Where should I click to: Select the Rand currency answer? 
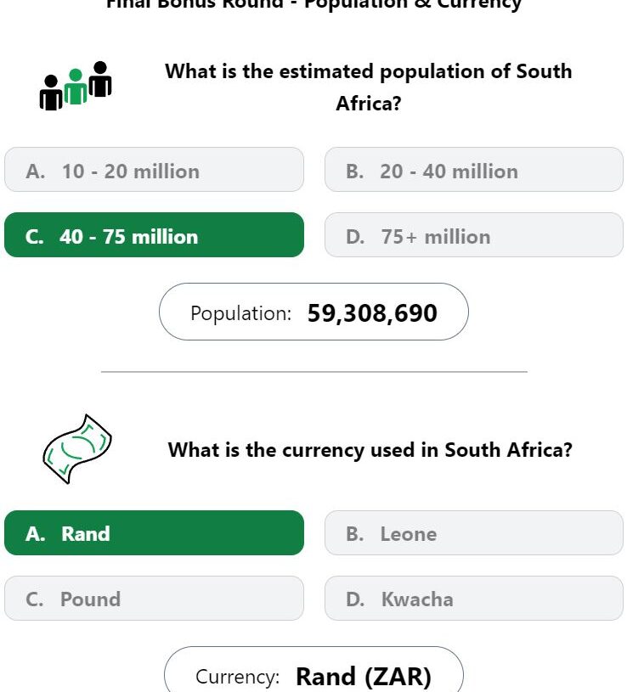click(154, 532)
